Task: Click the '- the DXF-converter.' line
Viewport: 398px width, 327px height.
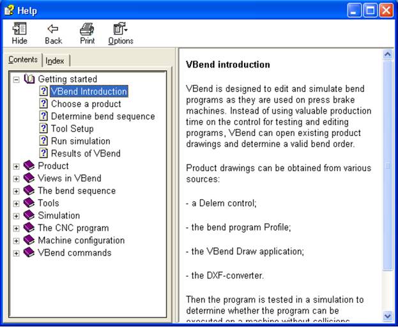Action: pos(225,275)
